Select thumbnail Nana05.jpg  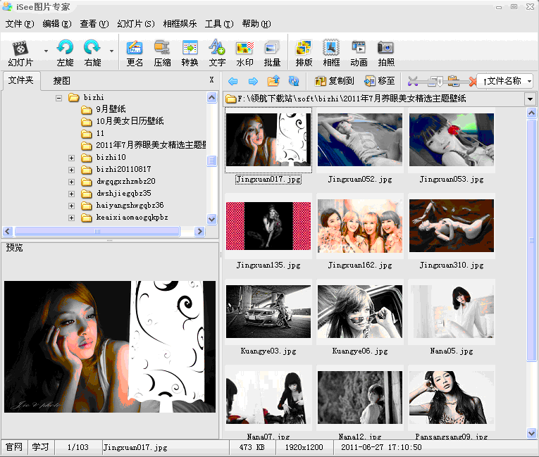(452, 317)
